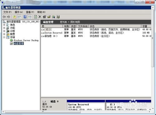Screen dimensions: 156x115
Task: Click the 诊断 node icon in the tree
Action: [8, 31]
